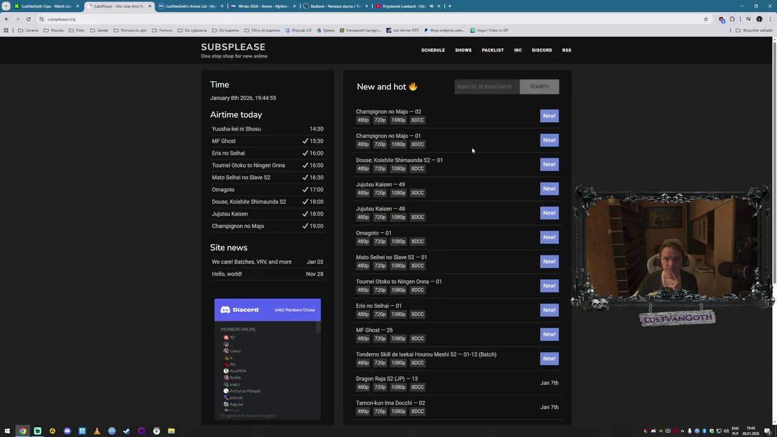Image resolution: width=777 pixels, height=437 pixels.
Task: Open the SCHEDULE nav link
Action: (433, 50)
